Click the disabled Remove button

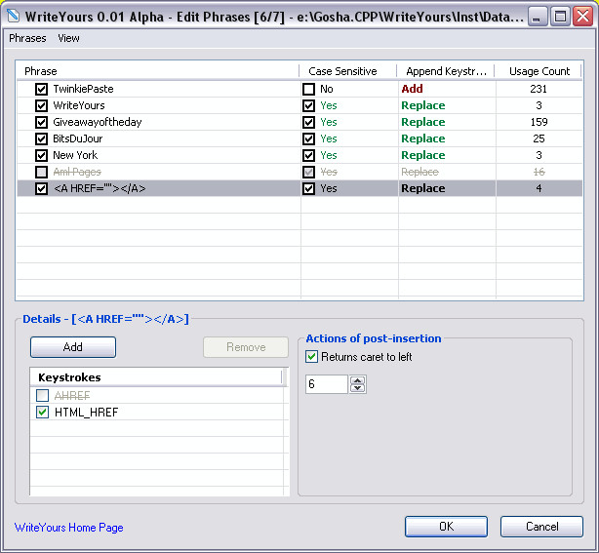coord(246,347)
